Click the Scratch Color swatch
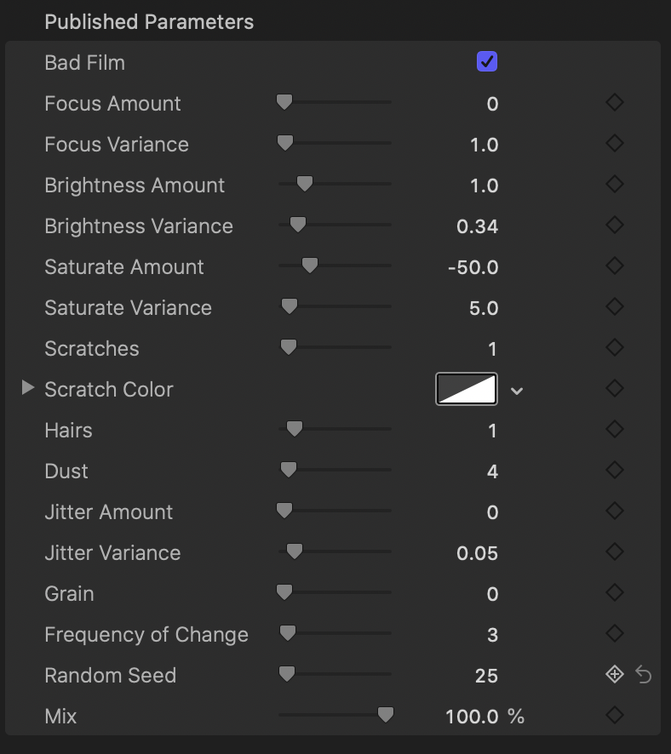The width and height of the screenshot is (671, 754). pos(467,389)
